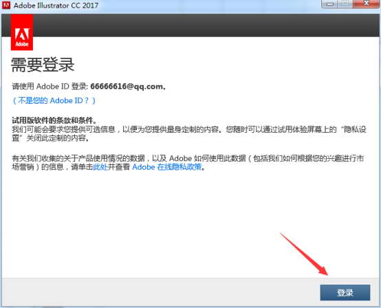Click the 需要登录 heading
Viewport: 381px width, 308px height.
click(x=43, y=65)
